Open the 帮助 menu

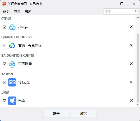[28, 12]
